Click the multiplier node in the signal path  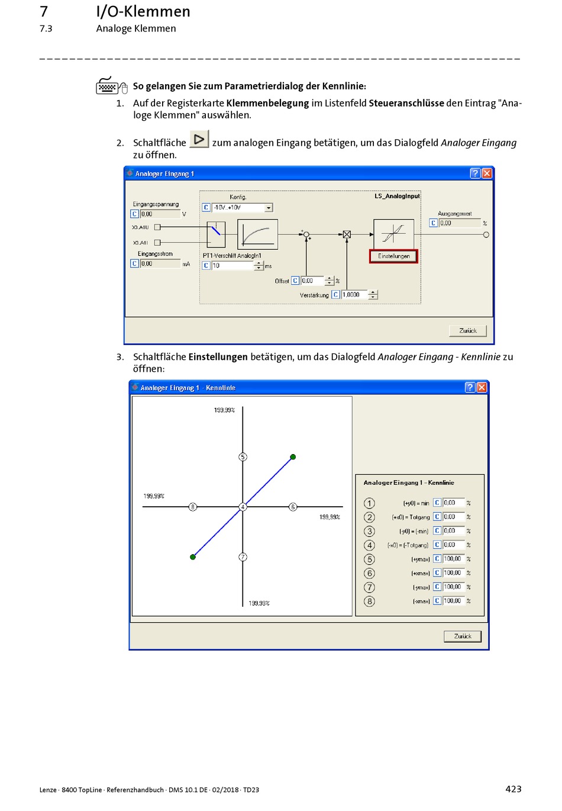347,234
